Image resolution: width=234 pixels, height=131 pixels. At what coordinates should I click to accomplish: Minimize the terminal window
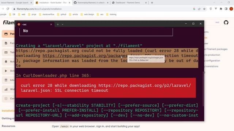click(186, 24)
